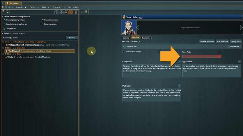Open dropdown arrow after Dracula breadcrumb
The image size is (243, 136).
coord(25,7)
